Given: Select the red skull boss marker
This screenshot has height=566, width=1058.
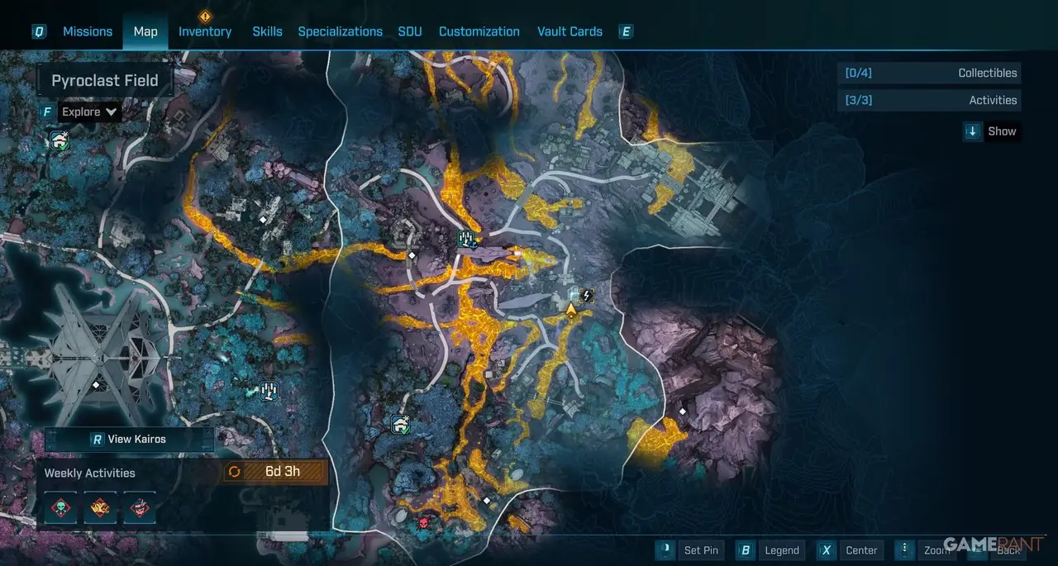Looking at the screenshot, I should tap(424, 523).
